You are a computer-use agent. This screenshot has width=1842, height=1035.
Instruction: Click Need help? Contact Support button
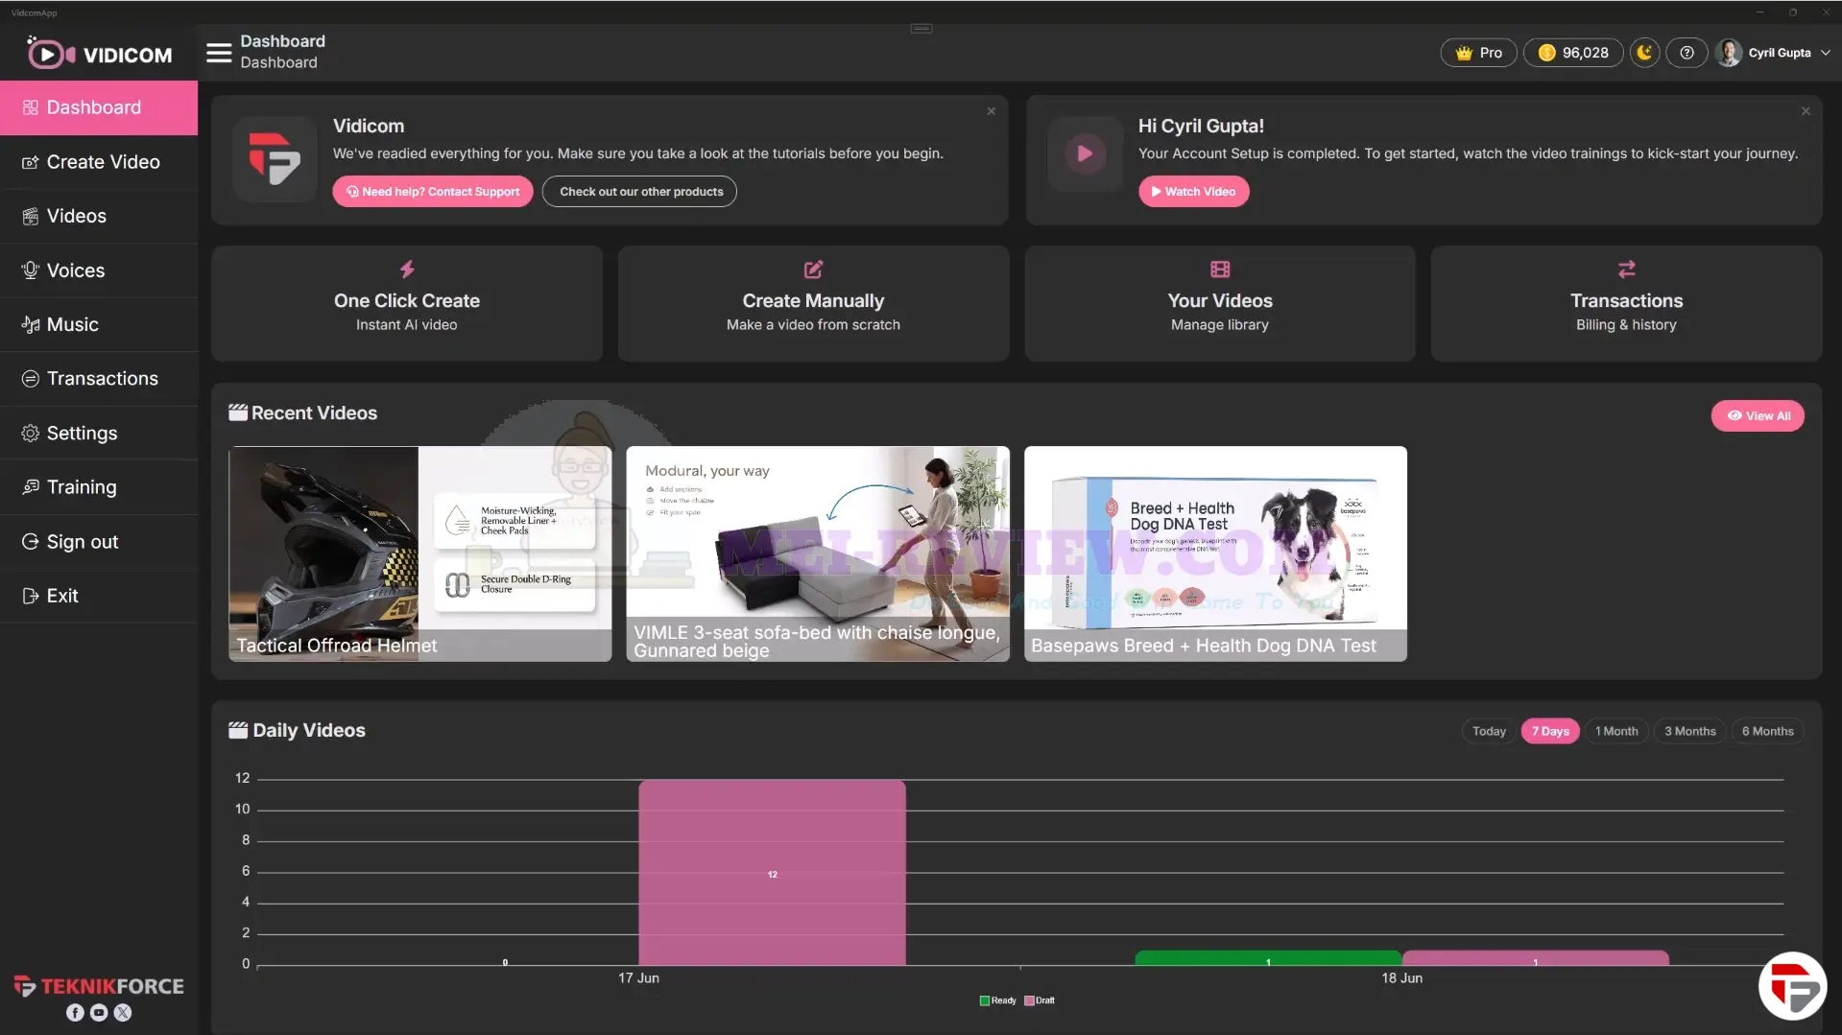pyautogui.click(x=433, y=192)
